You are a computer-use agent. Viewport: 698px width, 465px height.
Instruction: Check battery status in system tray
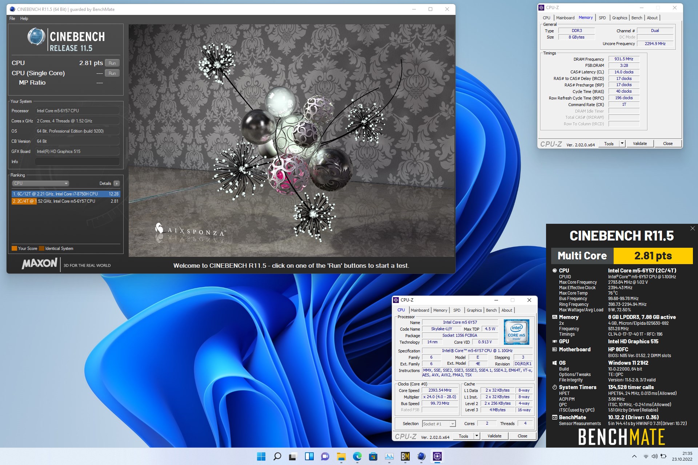click(x=663, y=456)
